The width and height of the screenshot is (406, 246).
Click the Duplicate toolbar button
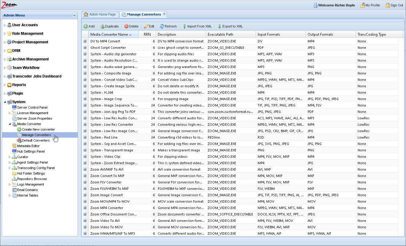[109, 26]
